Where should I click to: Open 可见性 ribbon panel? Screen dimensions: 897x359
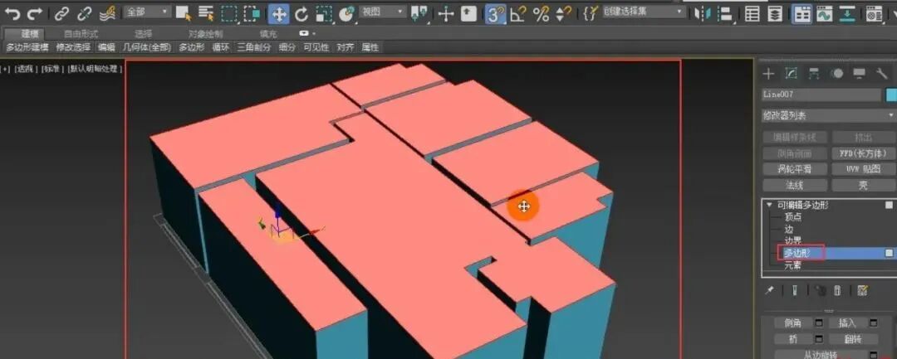316,47
